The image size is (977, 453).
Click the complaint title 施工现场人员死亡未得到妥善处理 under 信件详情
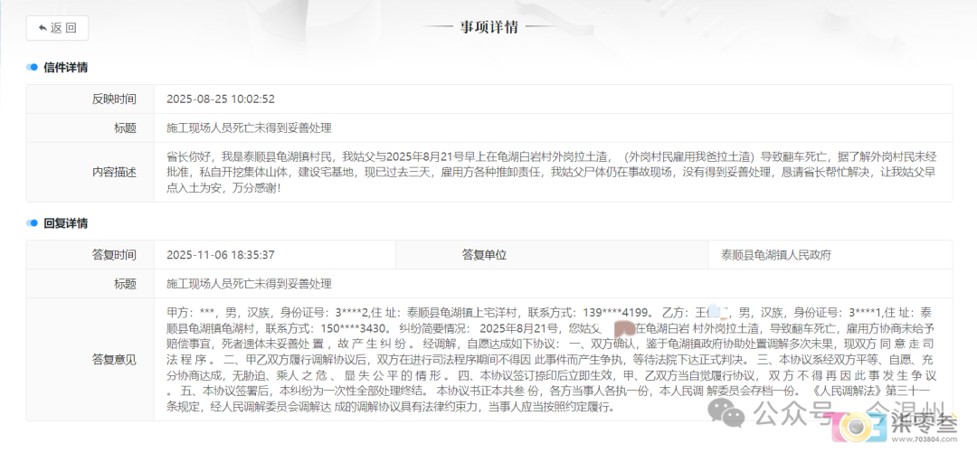pyautogui.click(x=249, y=128)
